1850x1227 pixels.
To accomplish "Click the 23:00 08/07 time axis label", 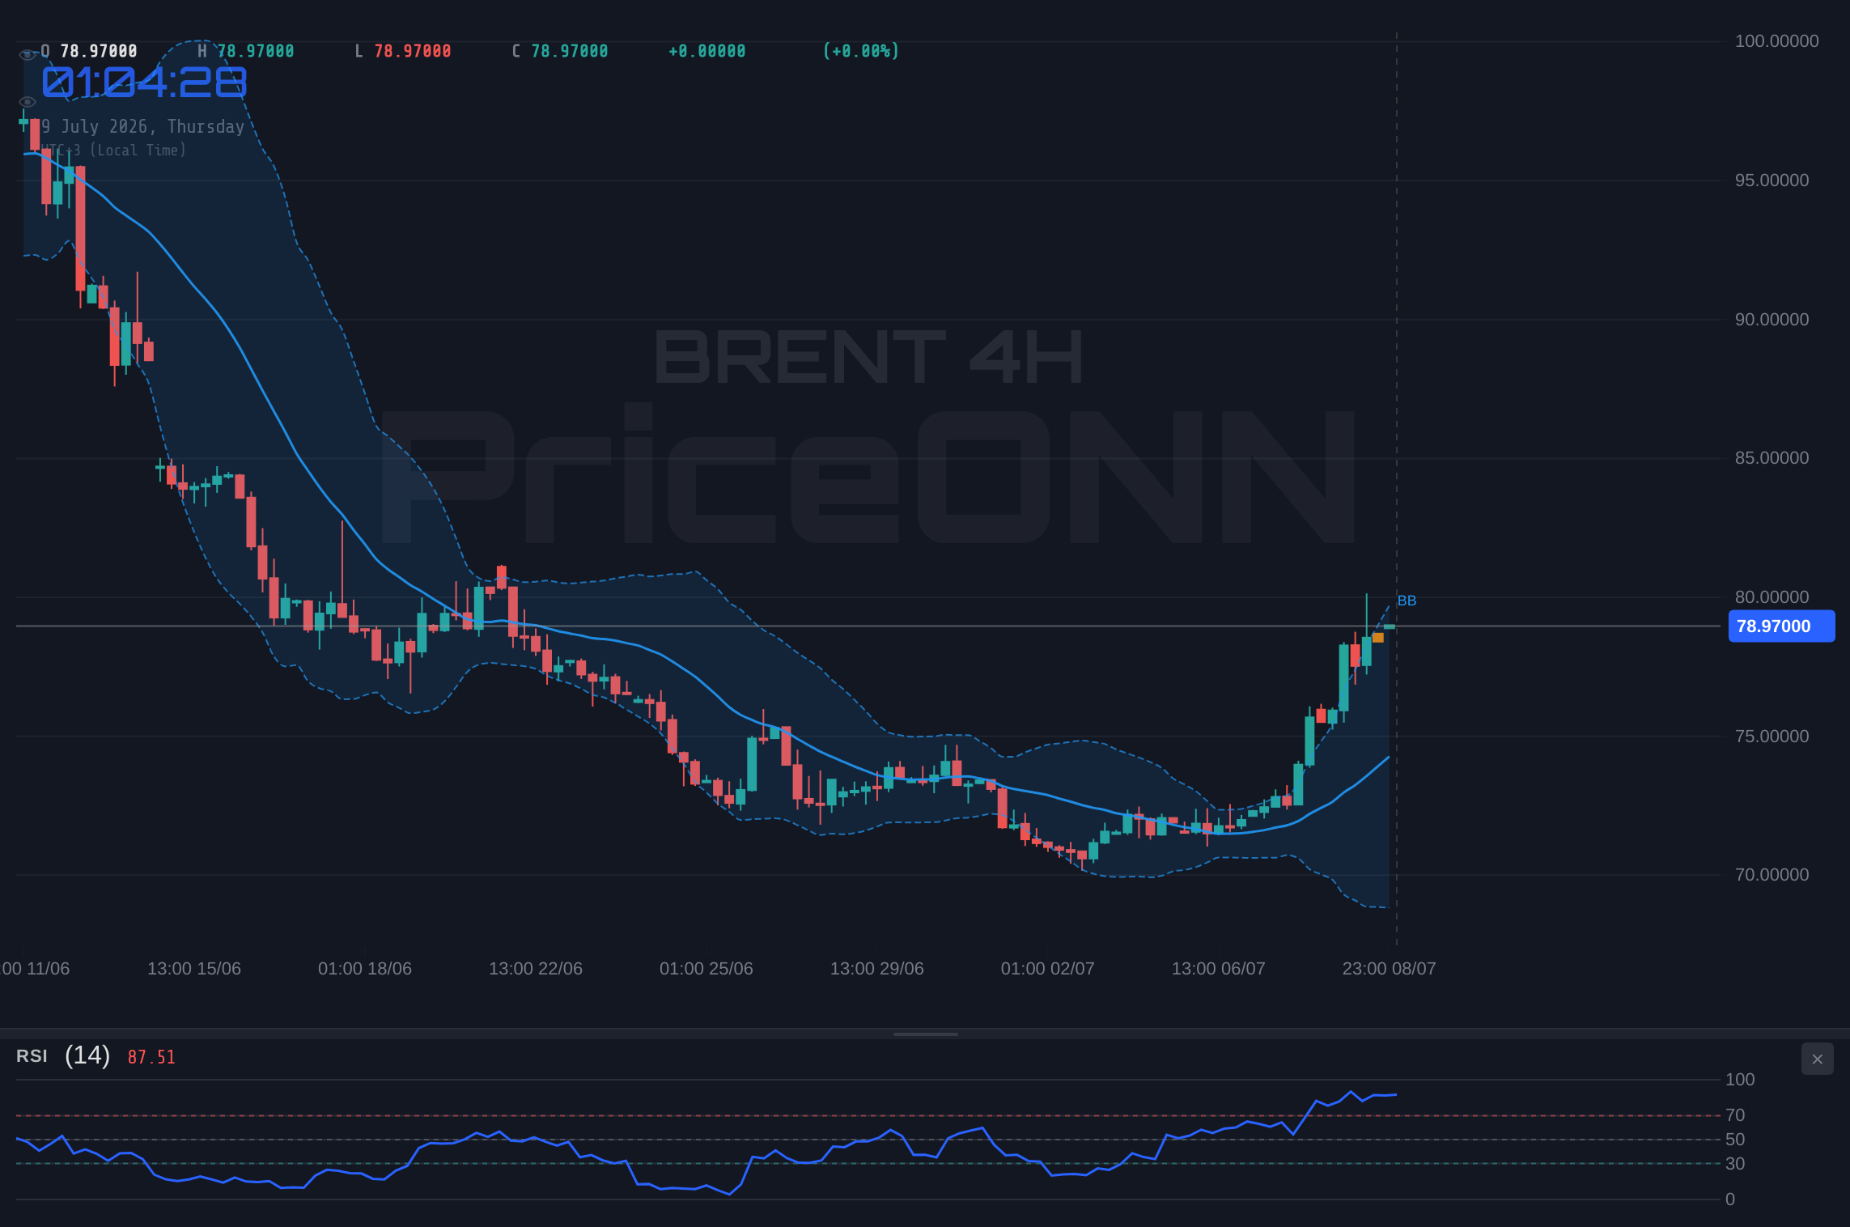I will (1390, 969).
